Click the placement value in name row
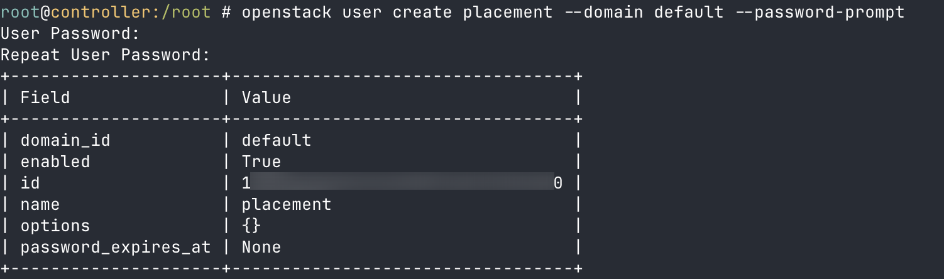This screenshot has height=279, width=944. (x=287, y=204)
